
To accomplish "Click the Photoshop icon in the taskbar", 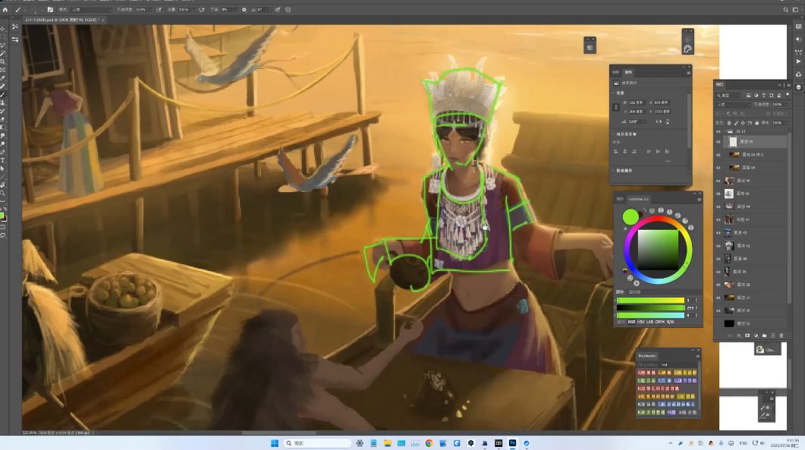I will pos(512,443).
